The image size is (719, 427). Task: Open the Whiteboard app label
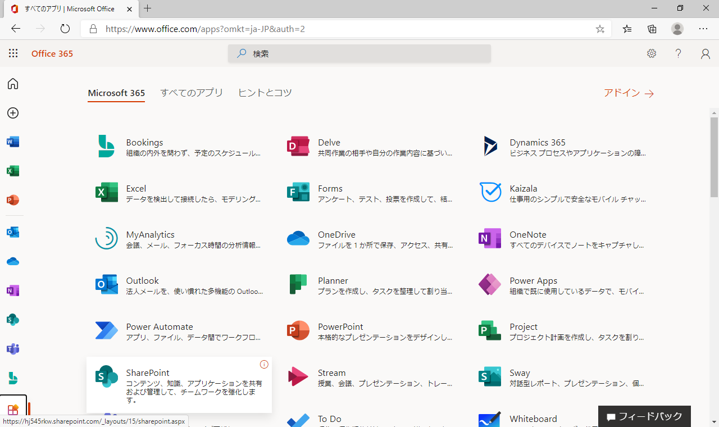click(534, 419)
